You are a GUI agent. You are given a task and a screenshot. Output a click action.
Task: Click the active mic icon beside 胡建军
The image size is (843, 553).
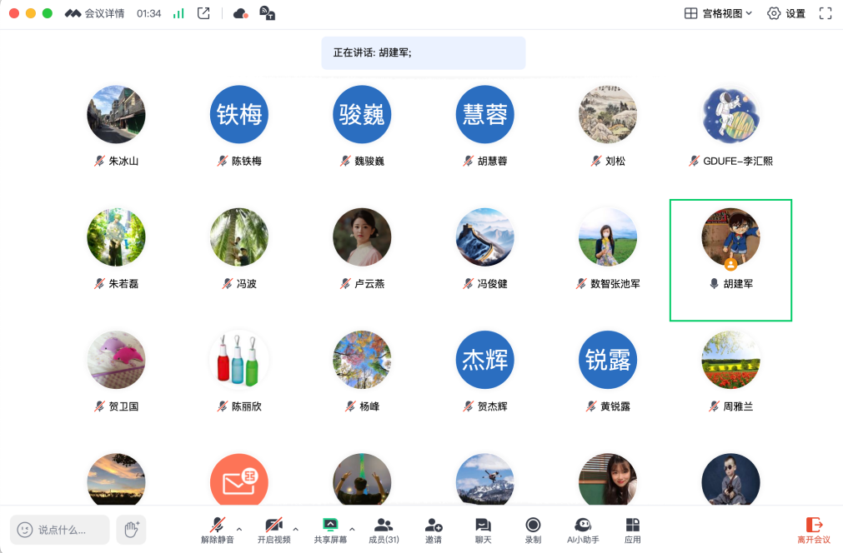[x=714, y=283]
